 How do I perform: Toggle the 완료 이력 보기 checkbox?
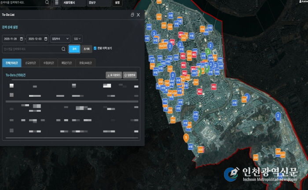coord(95,48)
